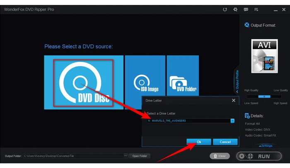Confirm drive letter with Ok
This screenshot has width=290, height=168.
click(x=199, y=142)
